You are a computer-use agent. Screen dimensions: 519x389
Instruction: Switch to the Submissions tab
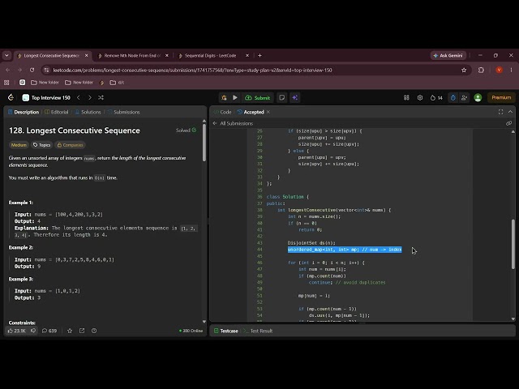pos(124,112)
